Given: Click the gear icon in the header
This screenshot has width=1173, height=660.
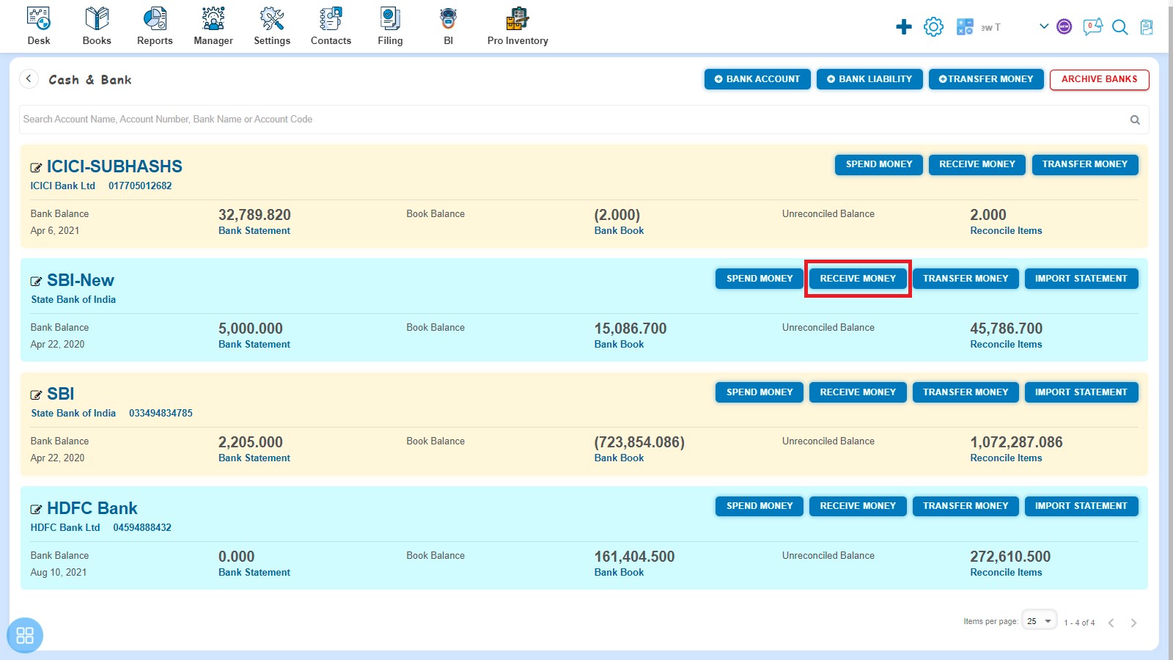Looking at the screenshot, I should coord(933,27).
